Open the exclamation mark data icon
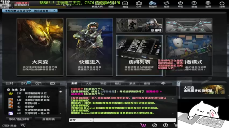This screenshot has width=229, height=128. pos(194,4)
